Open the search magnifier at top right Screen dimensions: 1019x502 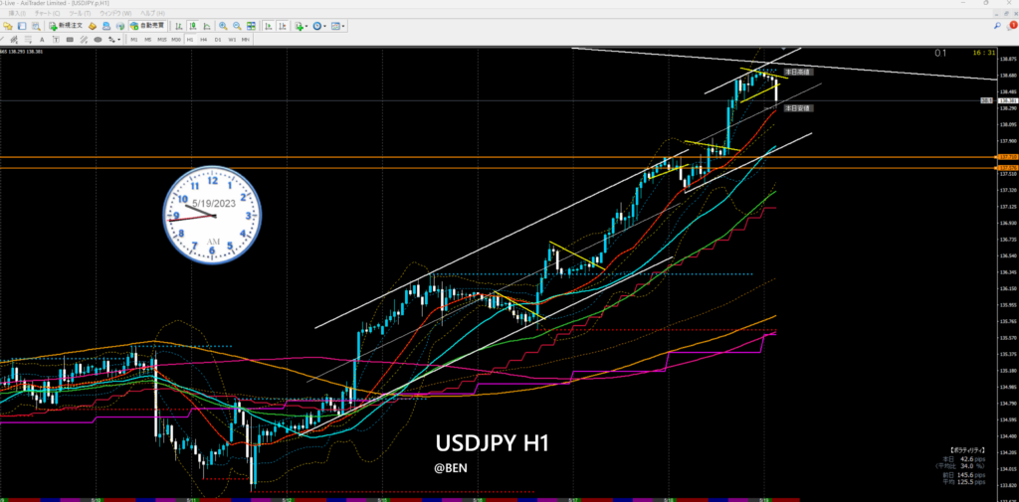[x=997, y=25]
